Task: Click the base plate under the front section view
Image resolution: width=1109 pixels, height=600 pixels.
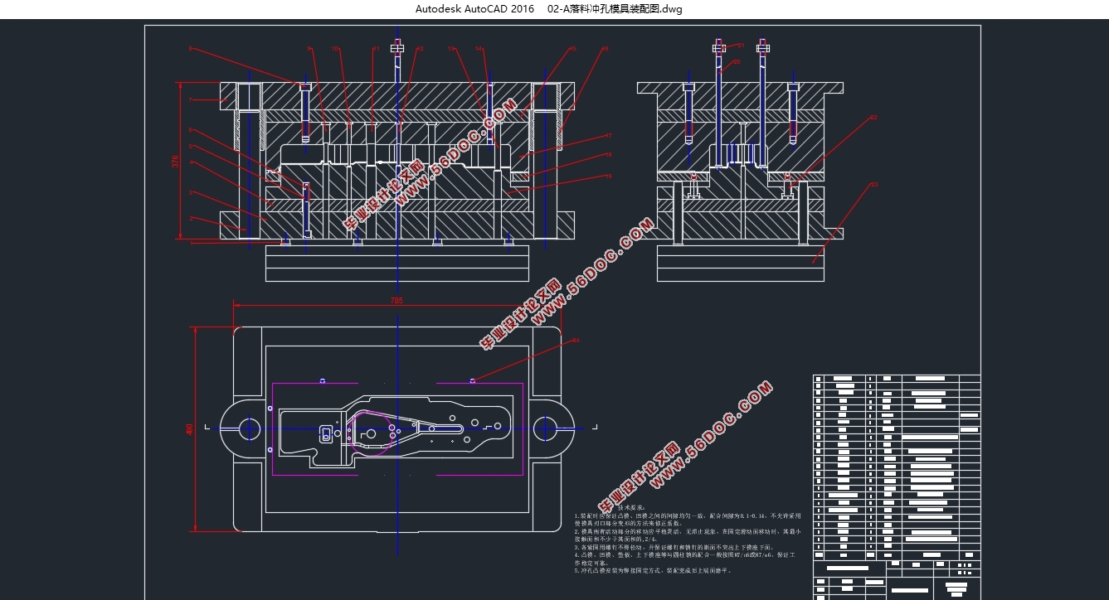Action: tap(396, 264)
